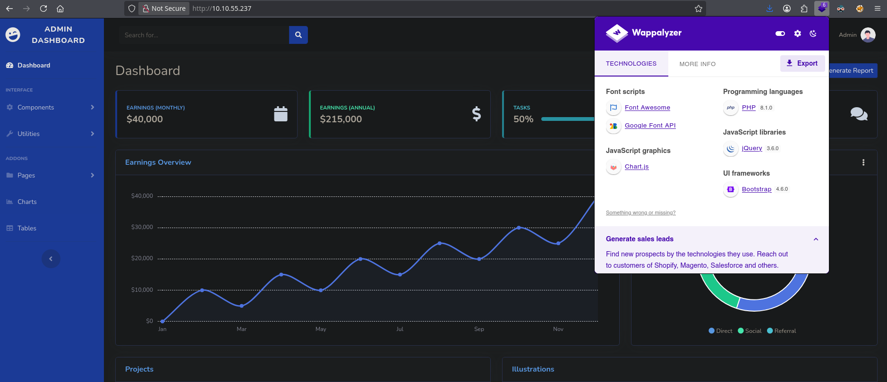
Task: Click the Wappalyzer extension icon in toolbar
Action: (821, 8)
